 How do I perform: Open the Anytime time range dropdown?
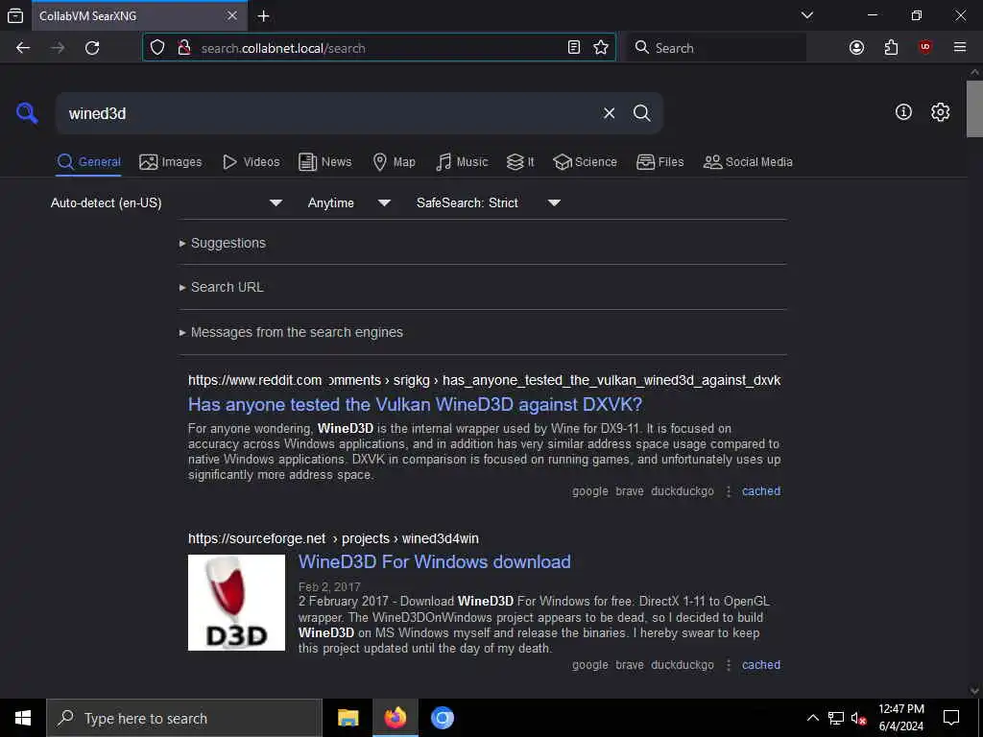tap(349, 203)
